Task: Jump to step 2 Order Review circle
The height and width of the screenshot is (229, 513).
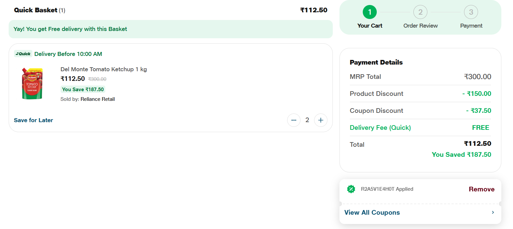Action: [x=420, y=12]
